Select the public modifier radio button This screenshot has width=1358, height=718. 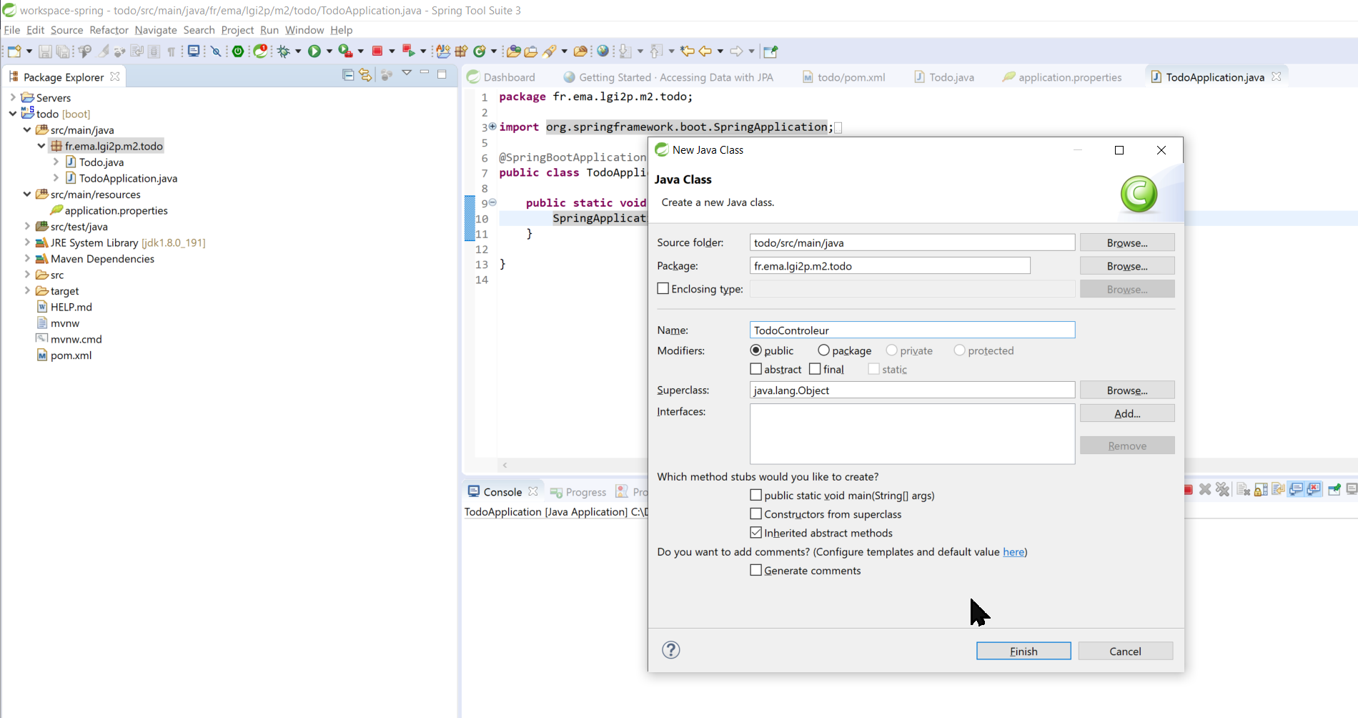(x=756, y=350)
